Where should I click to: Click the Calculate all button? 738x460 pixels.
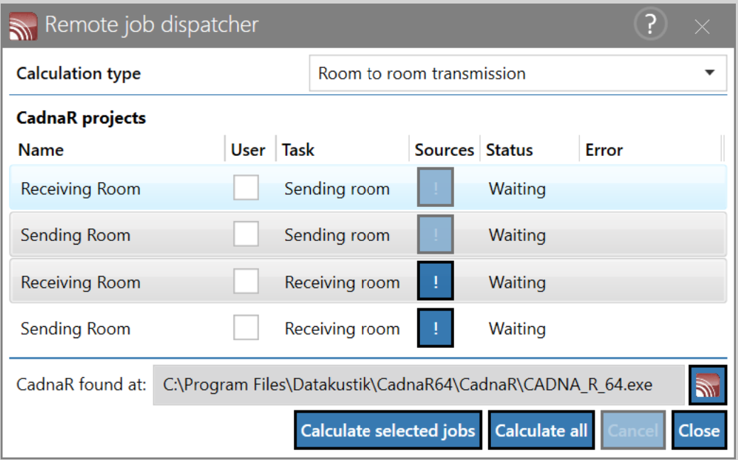pos(541,430)
